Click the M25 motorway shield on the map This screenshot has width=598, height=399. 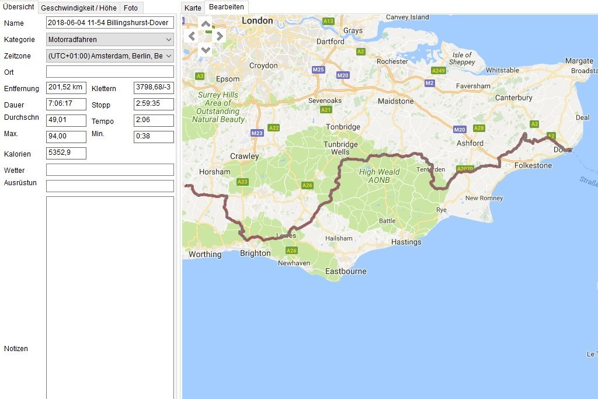[x=318, y=70]
